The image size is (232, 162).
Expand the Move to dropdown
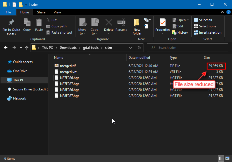[82, 33]
